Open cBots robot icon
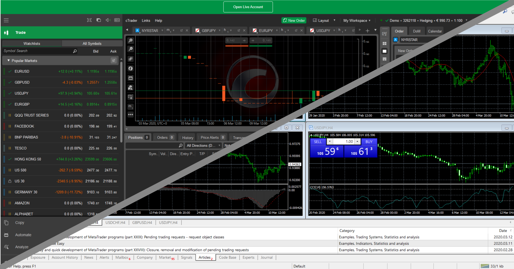 click(130, 78)
